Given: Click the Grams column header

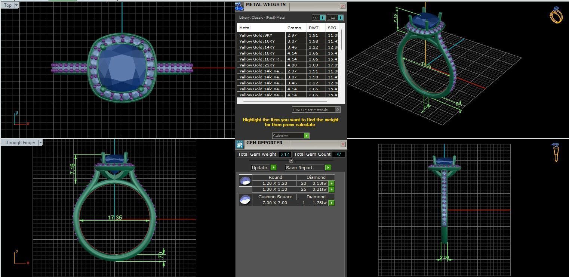Looking at the screenshot, I should pyautogui.click(x=295, y=28).
